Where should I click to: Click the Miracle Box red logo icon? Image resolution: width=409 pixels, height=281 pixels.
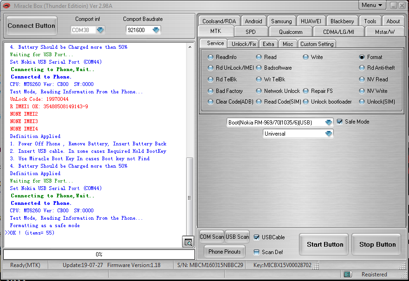pyautogui.click(x=6, y=6)
